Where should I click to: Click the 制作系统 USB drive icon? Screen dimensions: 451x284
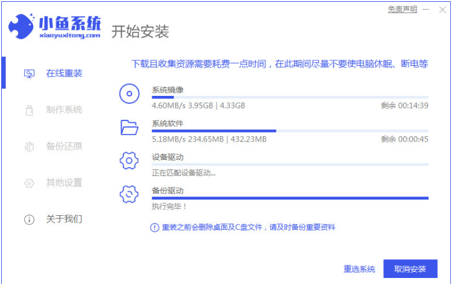(x=29, y=110)
